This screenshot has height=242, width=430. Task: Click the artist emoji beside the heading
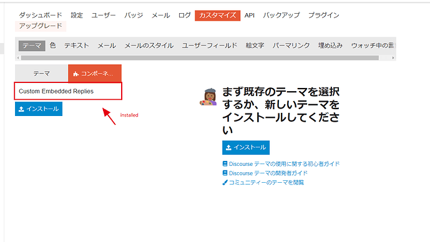[208, 97]
